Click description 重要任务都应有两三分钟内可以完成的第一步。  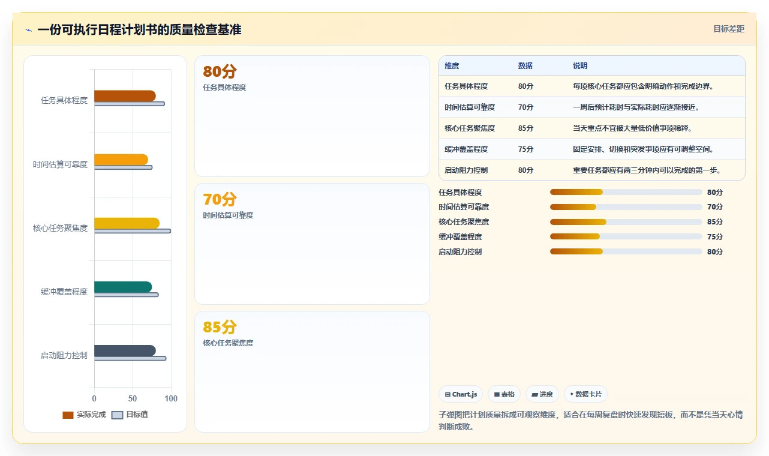tap(647, 170)
